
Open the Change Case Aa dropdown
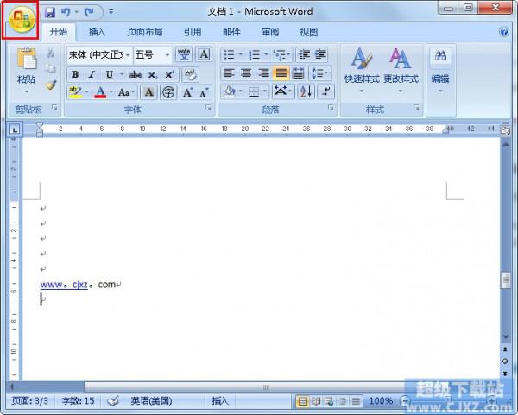126,92
